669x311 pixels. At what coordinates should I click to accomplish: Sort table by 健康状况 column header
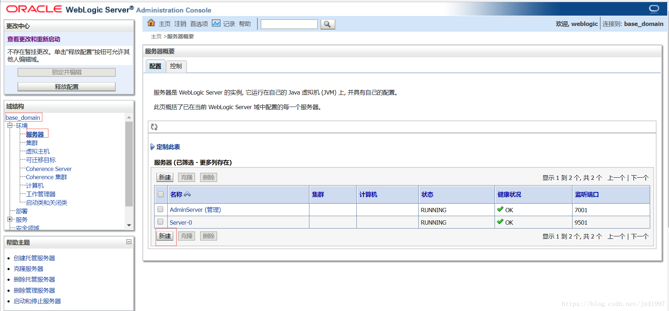click(509, 194)
